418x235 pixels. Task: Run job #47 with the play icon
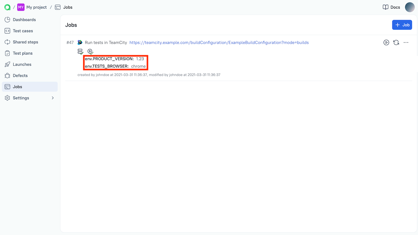point(386,42)
